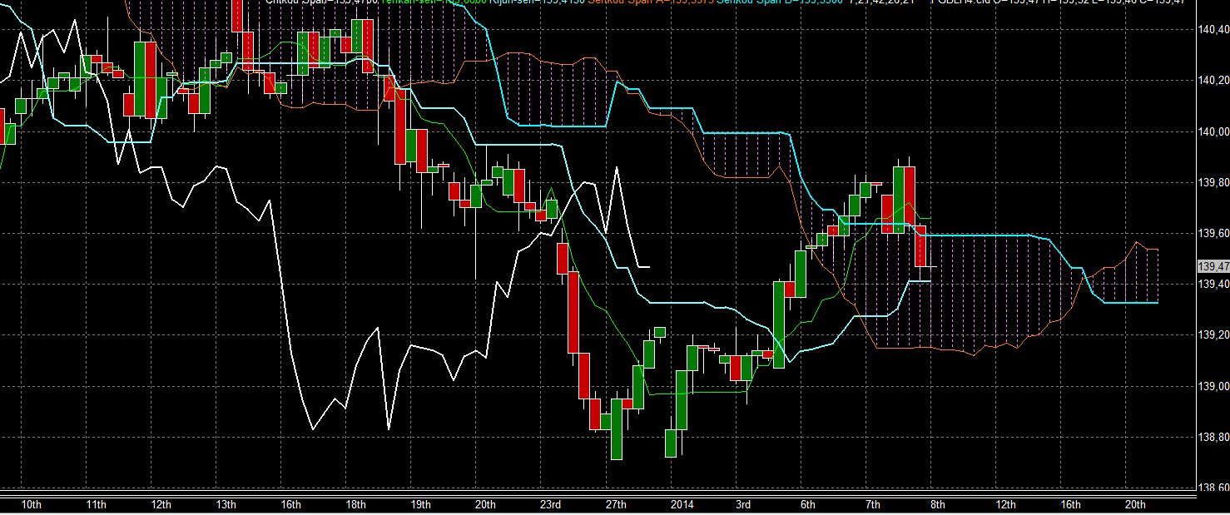The width and height of the screenshot is (1230, 515).
Task: Click the 140,00 price axis label
Action: tap(1213, 131)
